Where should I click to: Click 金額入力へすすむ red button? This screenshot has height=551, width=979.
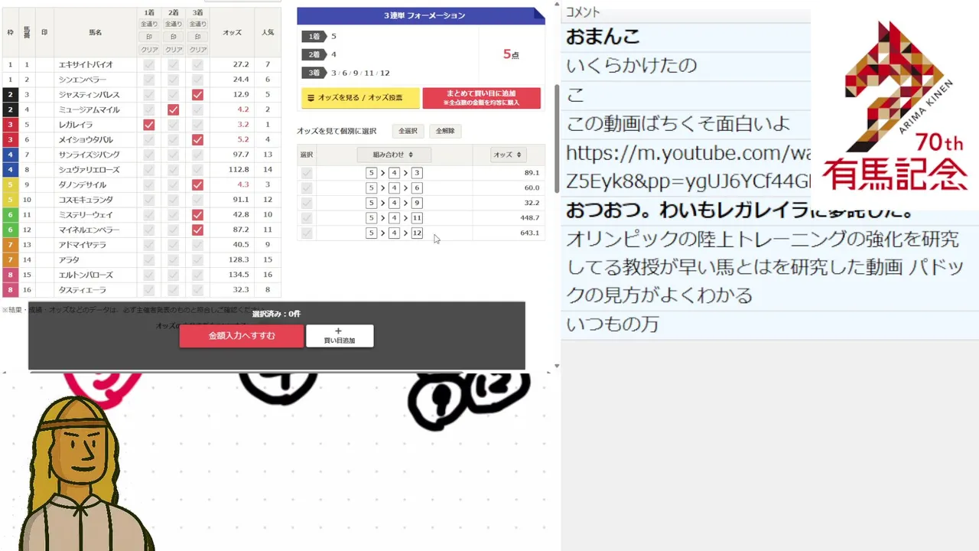point(242,336)
